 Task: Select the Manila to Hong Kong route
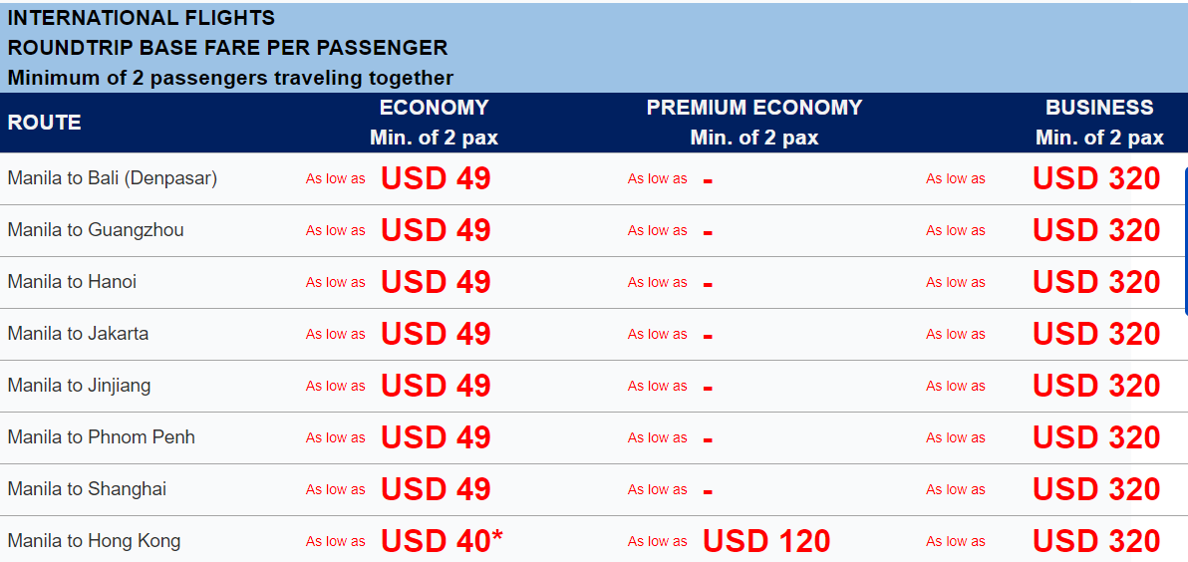[x=94, y=541]
